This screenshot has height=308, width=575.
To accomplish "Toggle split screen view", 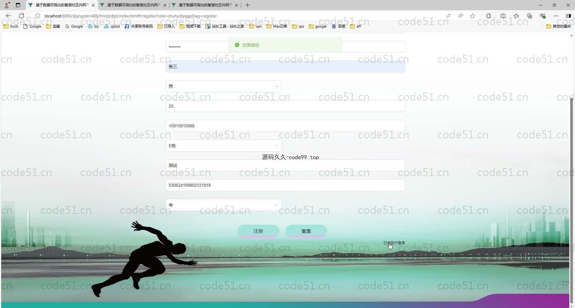I will tap(503, 16).
